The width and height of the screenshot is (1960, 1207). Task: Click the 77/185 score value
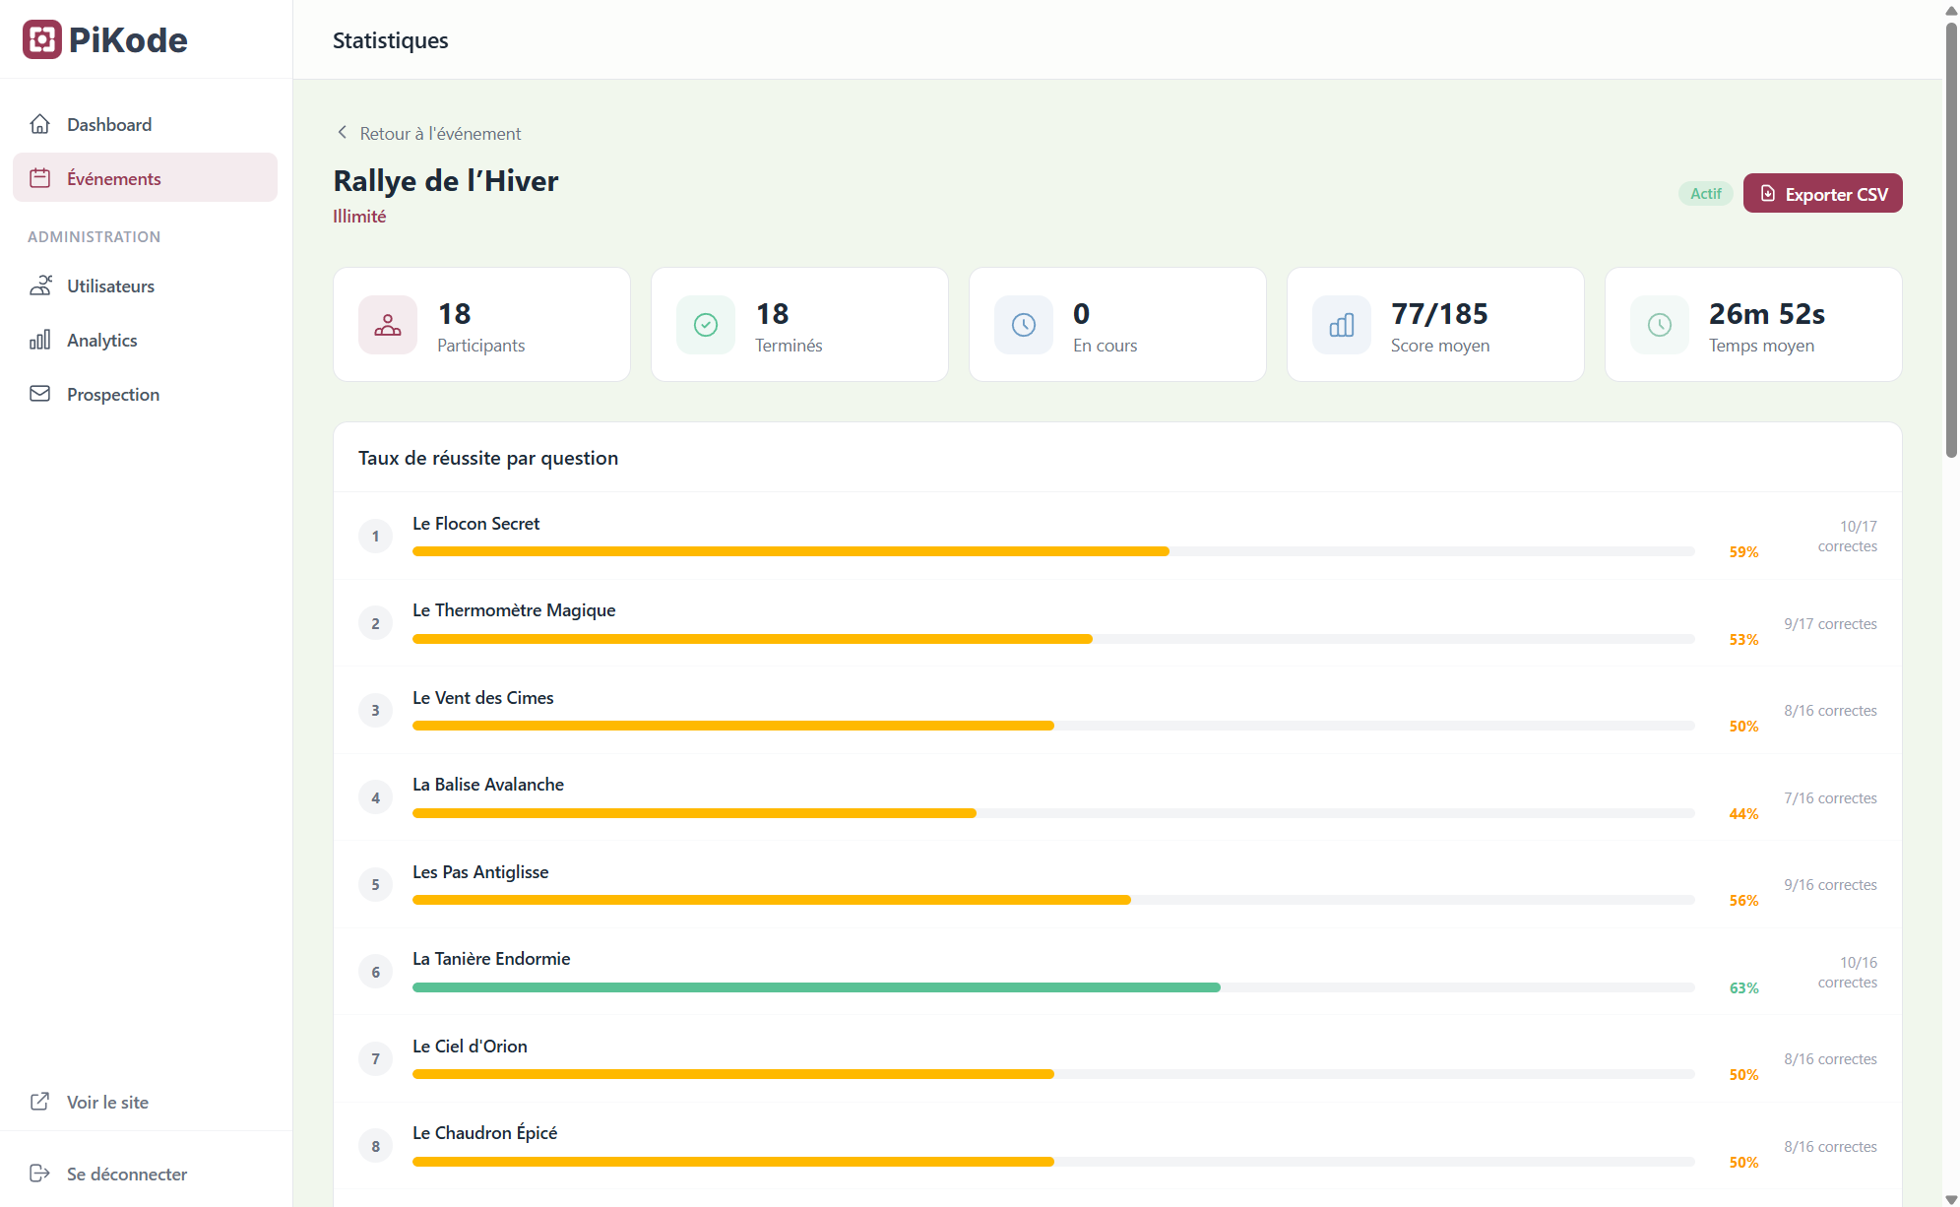click(x=1439, y=314)
